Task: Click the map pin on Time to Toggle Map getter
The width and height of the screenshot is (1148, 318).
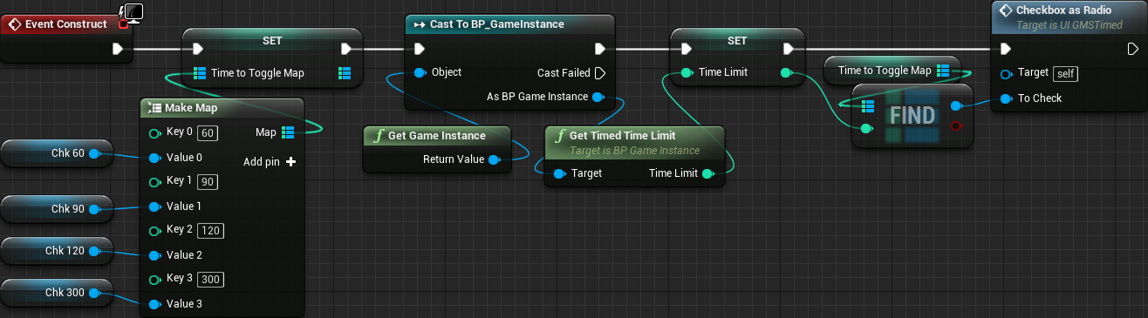Action: 943,70
